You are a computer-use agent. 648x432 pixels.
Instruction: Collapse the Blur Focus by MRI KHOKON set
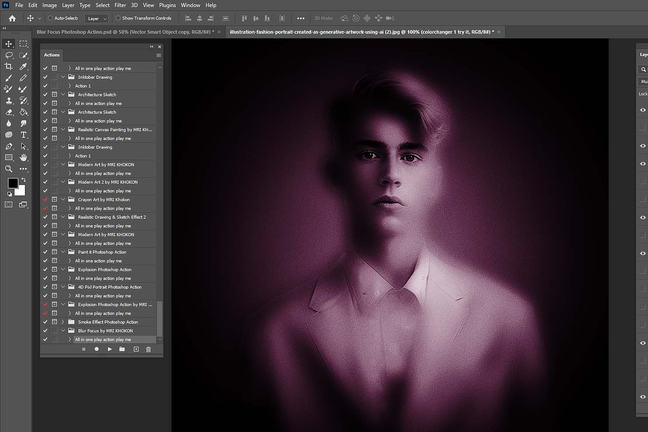tap(63, 330)
